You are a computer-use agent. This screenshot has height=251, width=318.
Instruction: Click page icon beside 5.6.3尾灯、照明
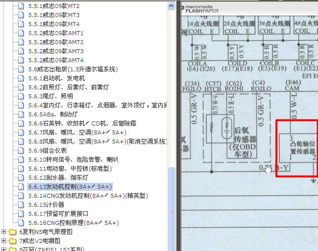pos(21,96)
